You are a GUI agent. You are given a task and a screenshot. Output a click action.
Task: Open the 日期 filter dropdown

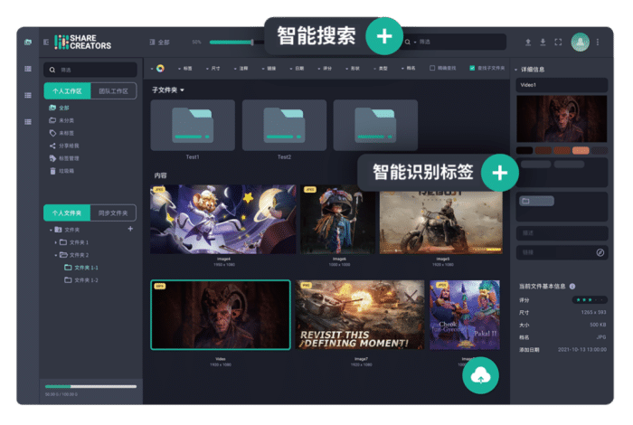coord(297,68)
